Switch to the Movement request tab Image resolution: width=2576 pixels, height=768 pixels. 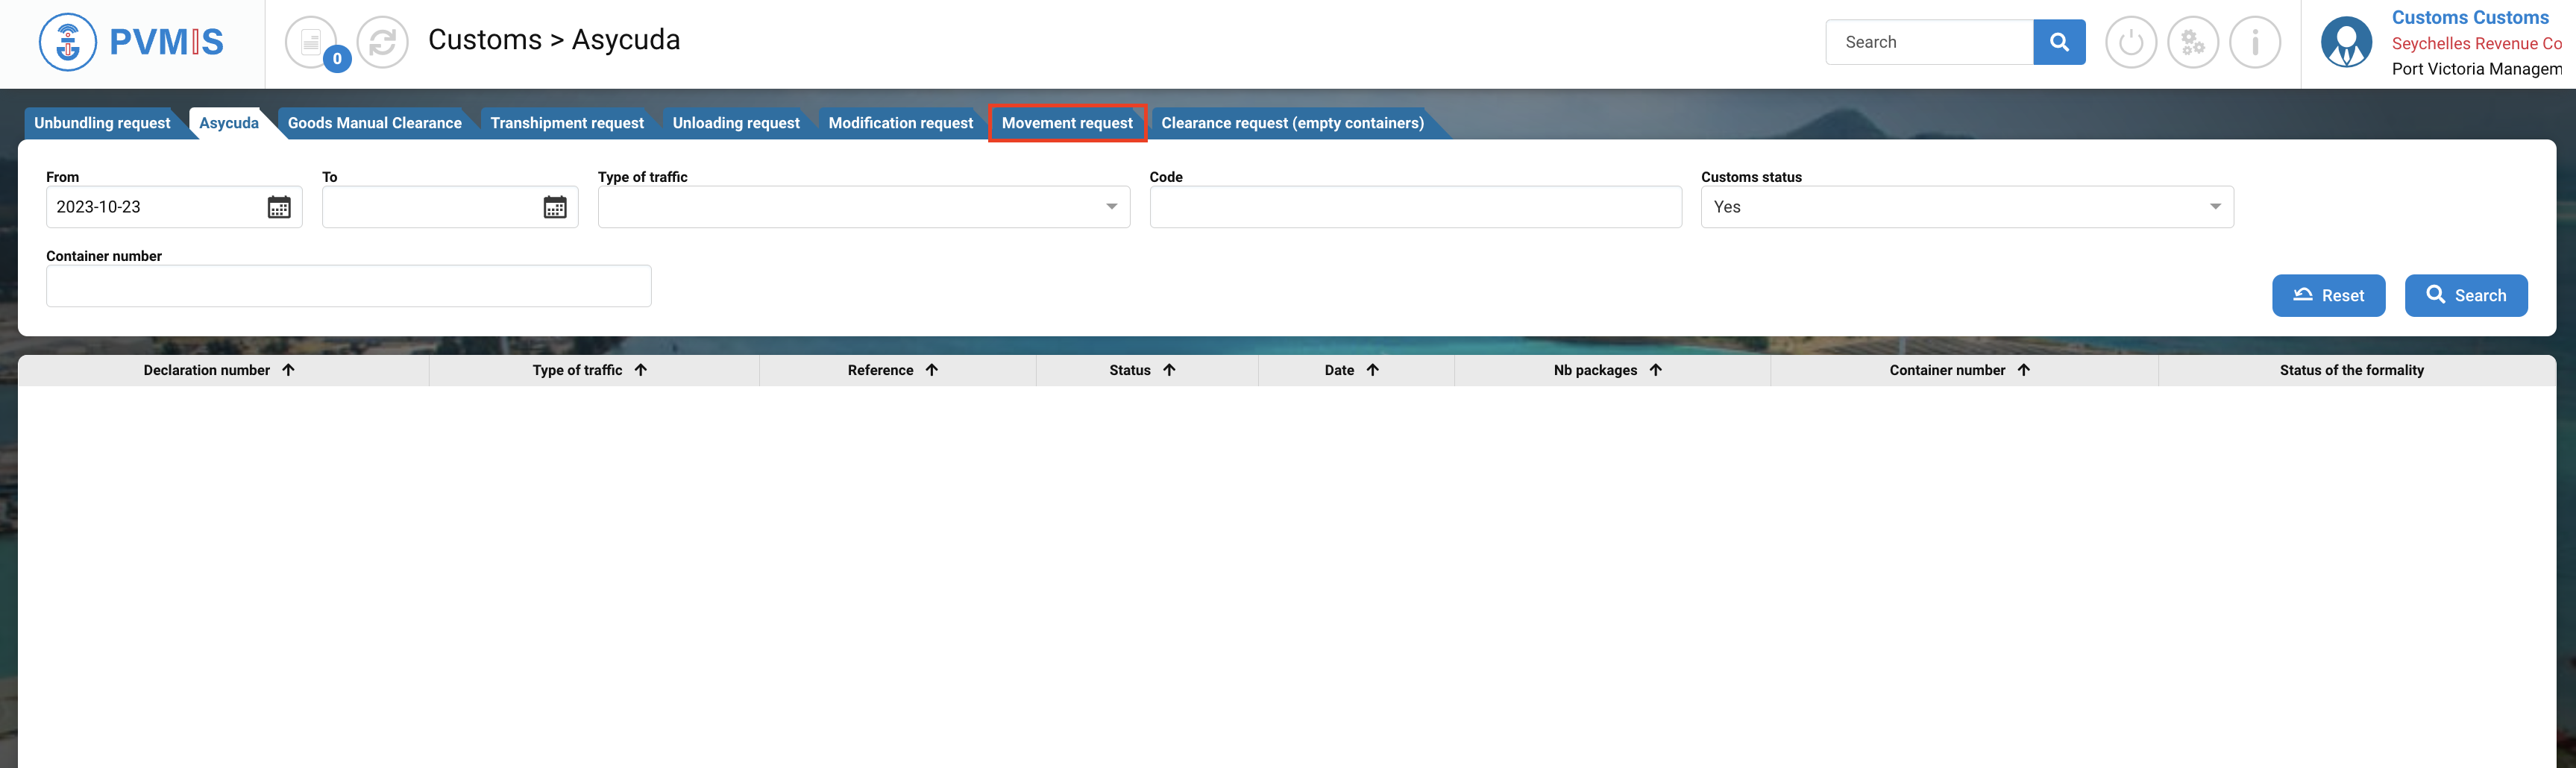pos(1067,123)
